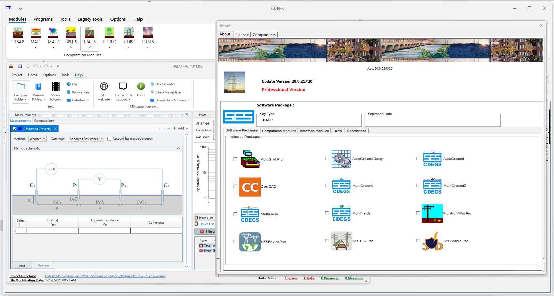The width and height of the screenshot is (554, 296).
Task: Open the project directory path link
Action: click(x=105, y=276)
